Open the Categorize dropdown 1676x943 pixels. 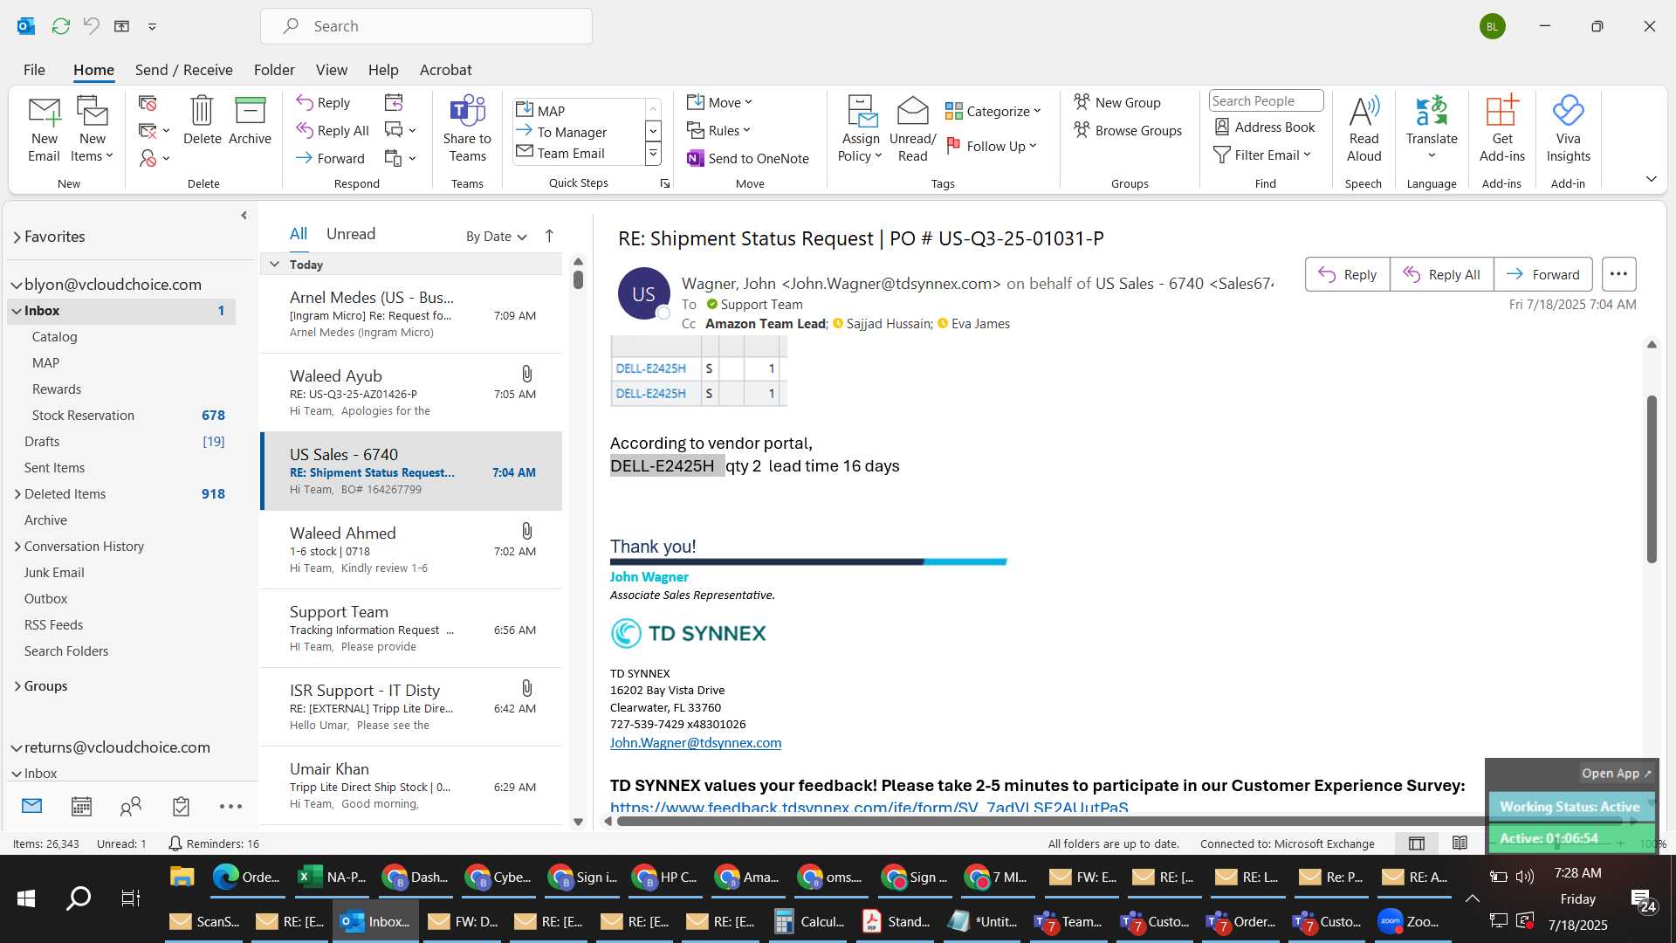point(993,111)
